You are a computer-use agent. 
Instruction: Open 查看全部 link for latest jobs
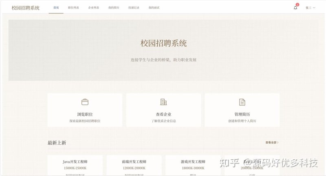pos(272,143)
